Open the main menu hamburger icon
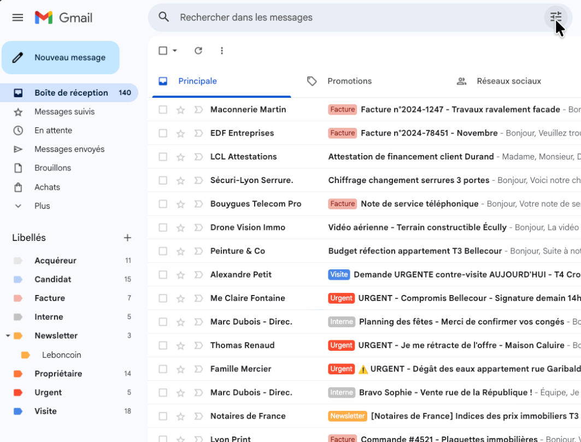The image size is (581, 442). click(x=17, y=17)
